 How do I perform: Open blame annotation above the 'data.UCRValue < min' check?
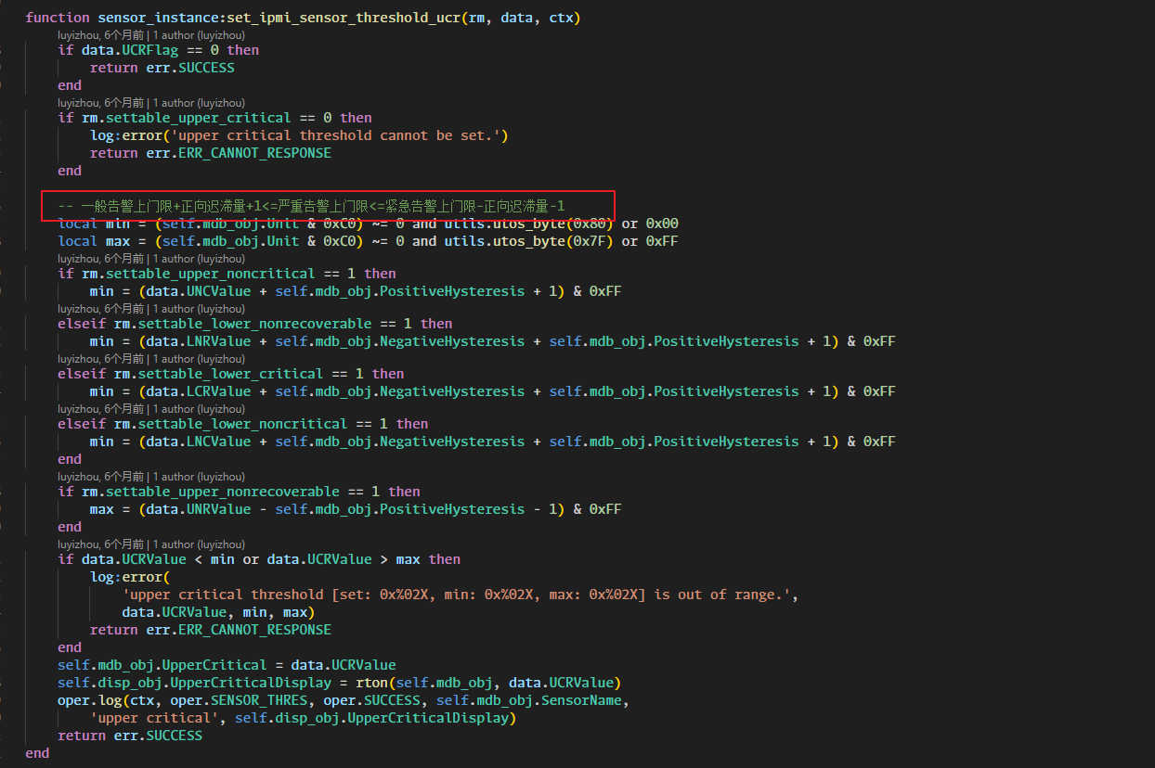[x=150, y=544]
